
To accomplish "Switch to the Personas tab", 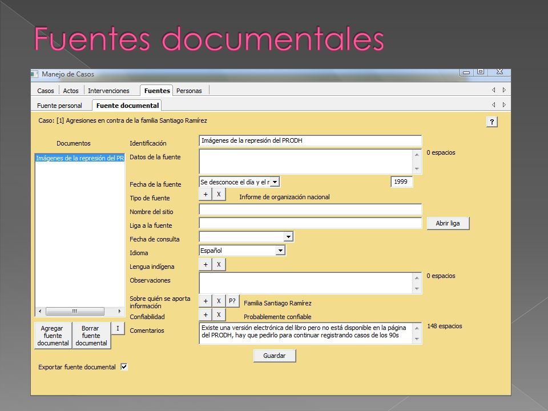I will point(189,91).
